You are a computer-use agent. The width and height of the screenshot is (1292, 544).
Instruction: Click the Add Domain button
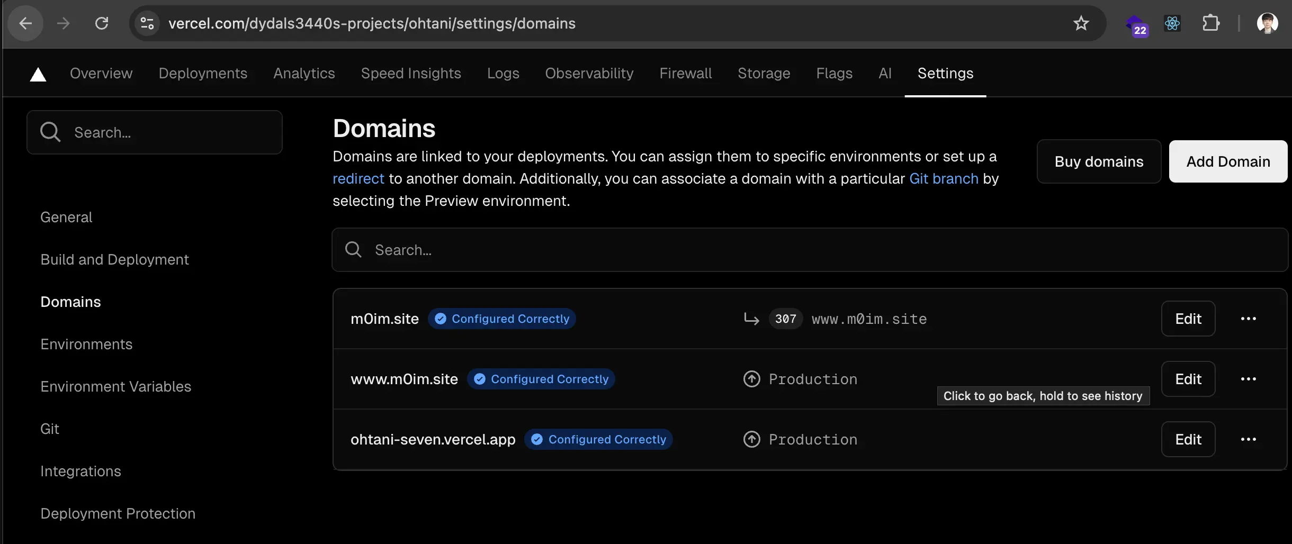[1228, 161]
